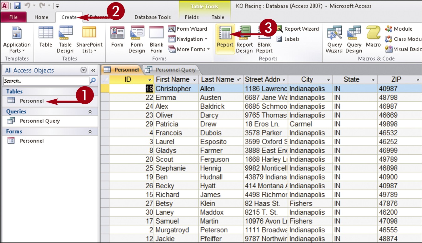Viewport: 422px width, 243px height.
Task: Create a Blank Form
Action: click(156, 40)
